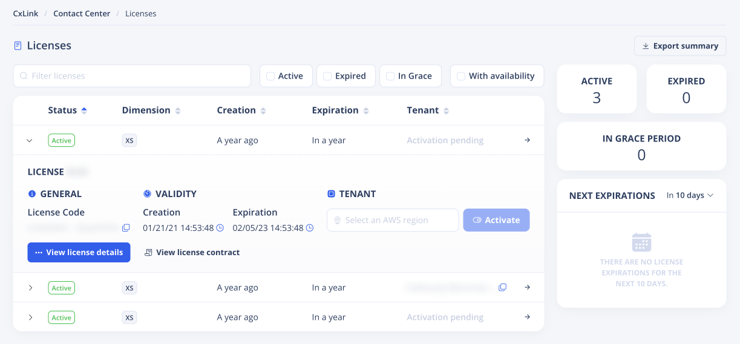Click Active badge in third license row
The height and width of the screenshot is (344, 740).
[62, 317]
